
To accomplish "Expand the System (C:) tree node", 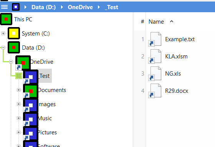I will click(3, 33).
